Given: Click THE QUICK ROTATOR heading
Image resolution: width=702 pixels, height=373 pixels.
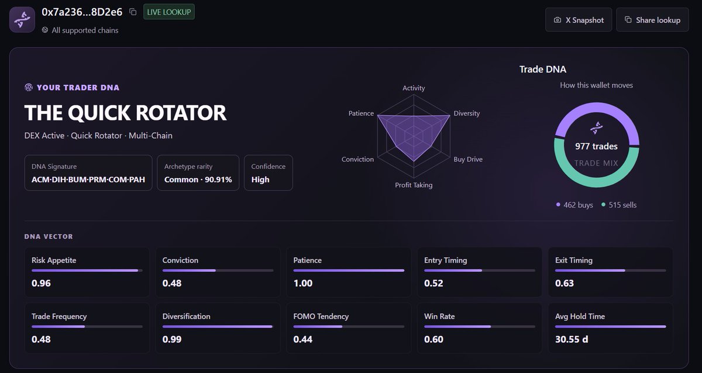Looking at the screenshot, I should click(125, 113).
